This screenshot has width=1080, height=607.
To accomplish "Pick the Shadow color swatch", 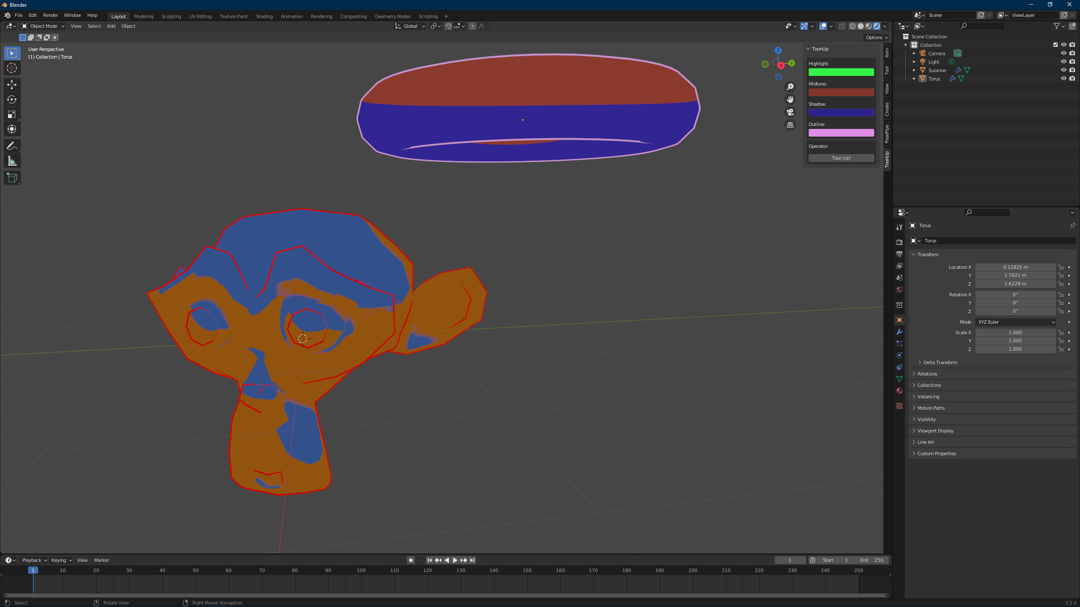I will [841, 113].
